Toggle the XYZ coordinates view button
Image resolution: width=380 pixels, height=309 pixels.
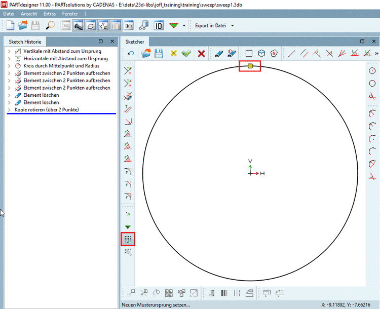click(103, 25)
